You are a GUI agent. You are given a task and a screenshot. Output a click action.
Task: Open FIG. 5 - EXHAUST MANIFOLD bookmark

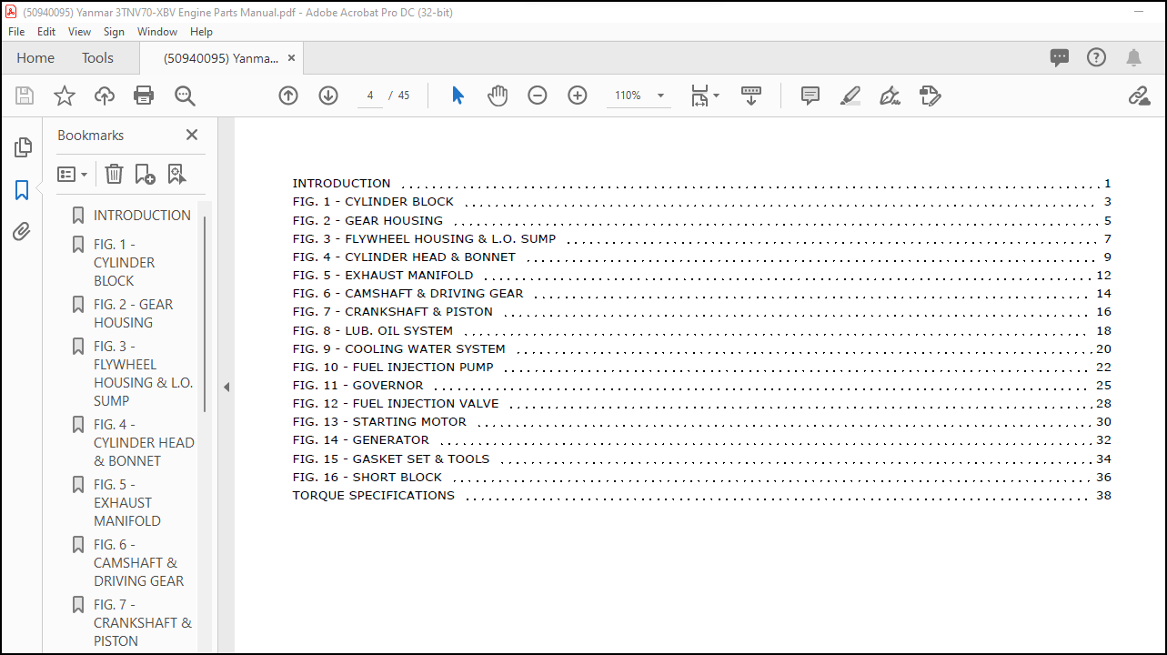coord(127,503)
